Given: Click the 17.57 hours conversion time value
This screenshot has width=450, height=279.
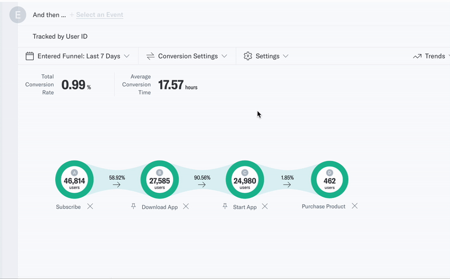Looking at the screenshot, I should pyautogui.click(x=178, y=85).
